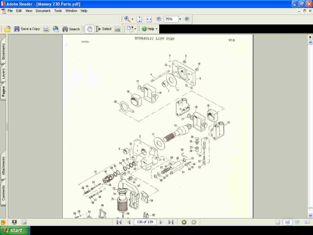Viewport: 313px width, 235px height.
Task: Open the Tools menu
Action: point(58,11)
